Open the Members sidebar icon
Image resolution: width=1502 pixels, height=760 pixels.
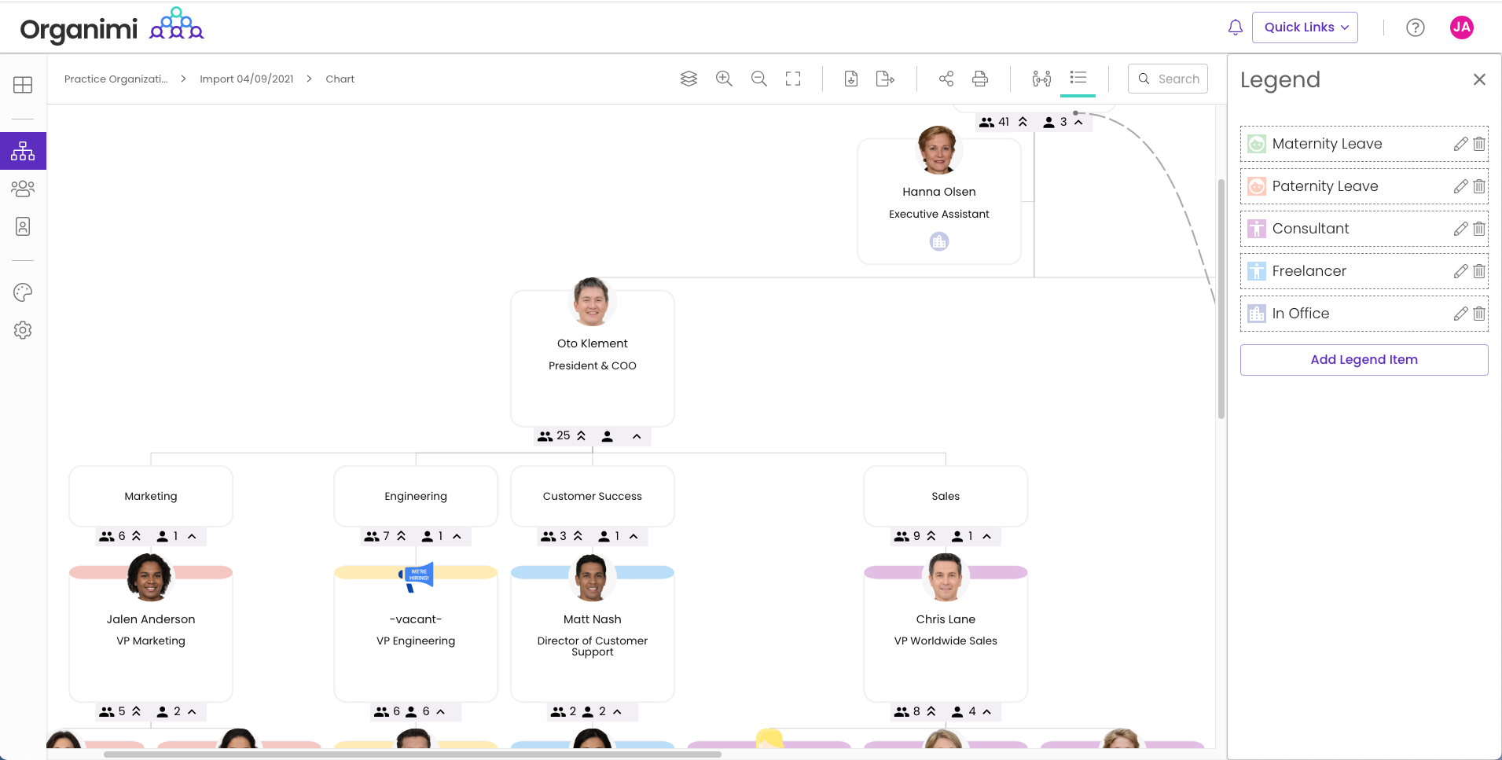[23, 188]
